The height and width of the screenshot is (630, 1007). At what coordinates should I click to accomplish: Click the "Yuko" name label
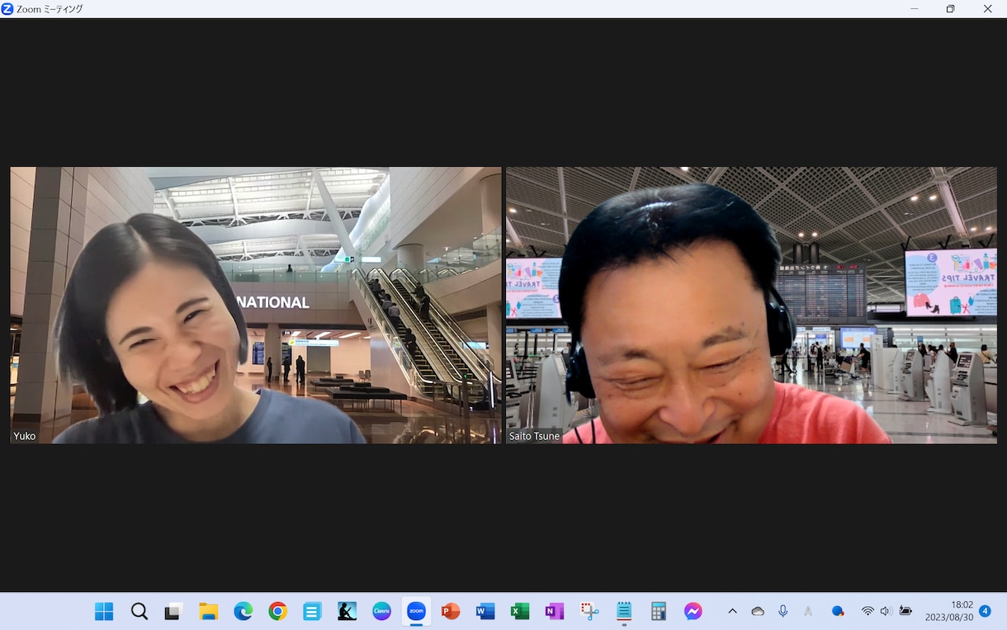coord(25,436)
